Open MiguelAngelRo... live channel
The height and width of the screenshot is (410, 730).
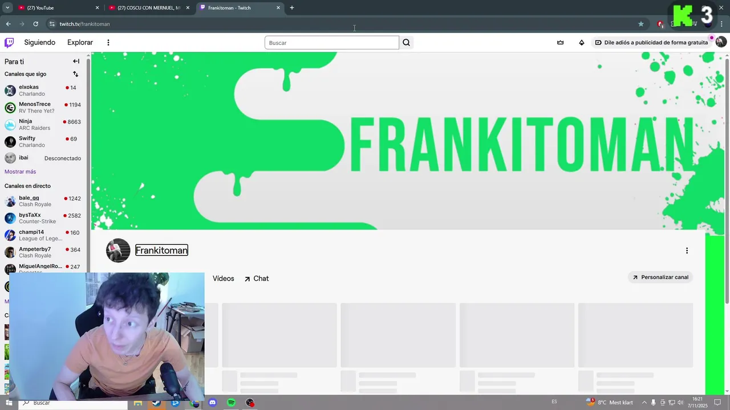(x=43, y=268)
